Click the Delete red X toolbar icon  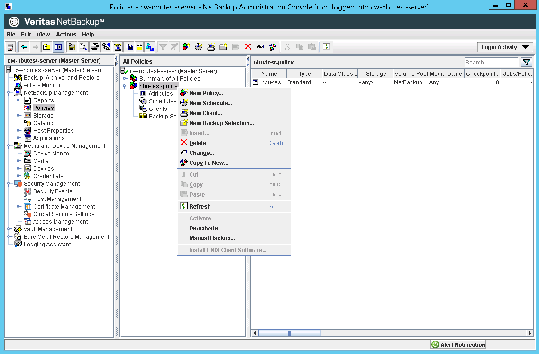point(247,47)
